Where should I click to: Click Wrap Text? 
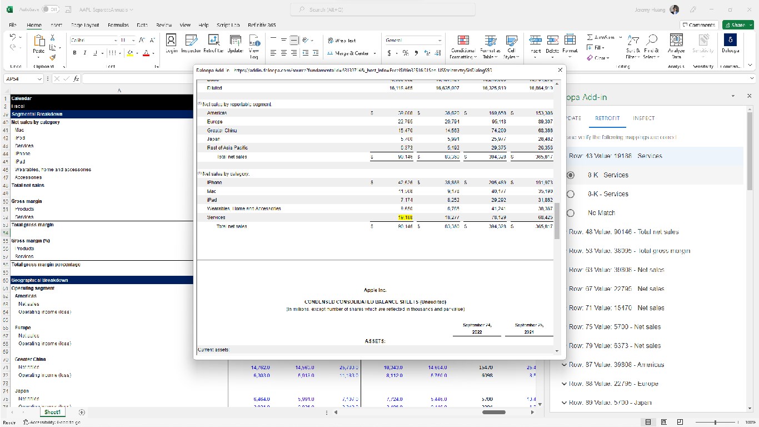tap(342, 41)
